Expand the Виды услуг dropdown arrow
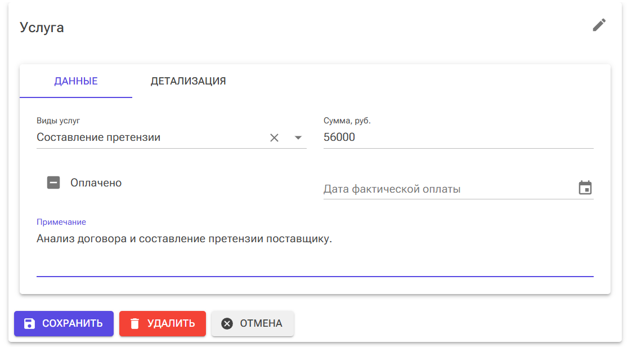628x347 pixels. pos(298,138)
